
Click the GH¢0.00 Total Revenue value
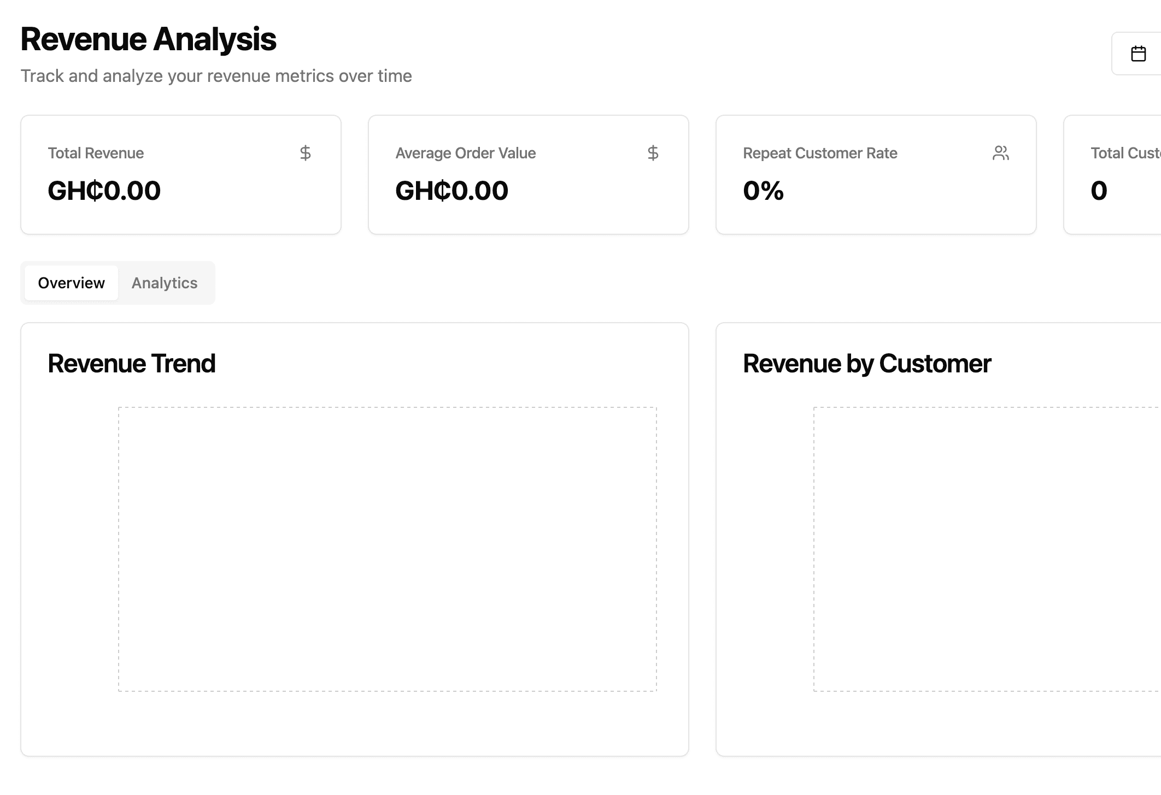[104, 191]
